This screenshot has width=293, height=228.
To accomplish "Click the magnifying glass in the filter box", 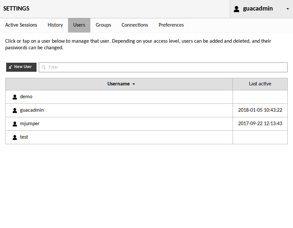I will (x=43, y=67).
